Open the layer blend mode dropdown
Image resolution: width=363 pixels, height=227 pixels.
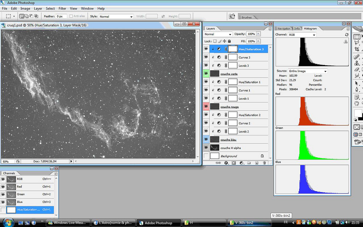tap(218, 34)
